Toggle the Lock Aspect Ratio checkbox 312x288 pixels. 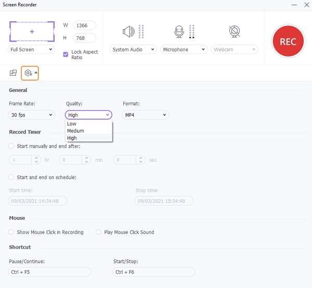pyautogui.click(x=66, y=54)
